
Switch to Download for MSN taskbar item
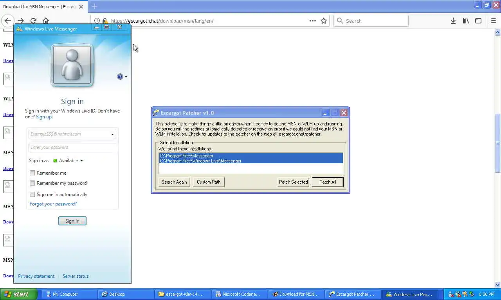(x=296, y=294)
